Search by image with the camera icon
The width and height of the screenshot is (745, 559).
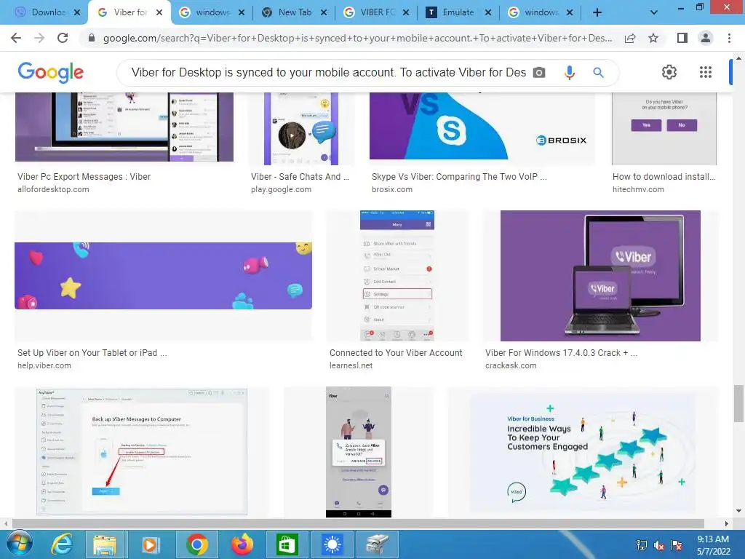coord(539,73)
